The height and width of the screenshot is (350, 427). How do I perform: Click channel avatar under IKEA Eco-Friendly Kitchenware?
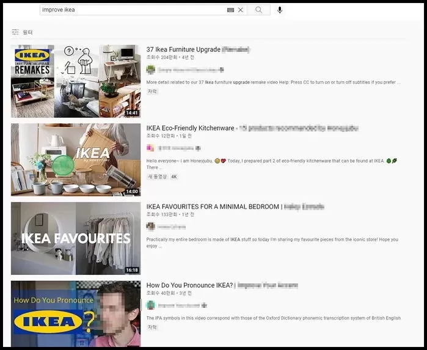click(x=150, y=148)
